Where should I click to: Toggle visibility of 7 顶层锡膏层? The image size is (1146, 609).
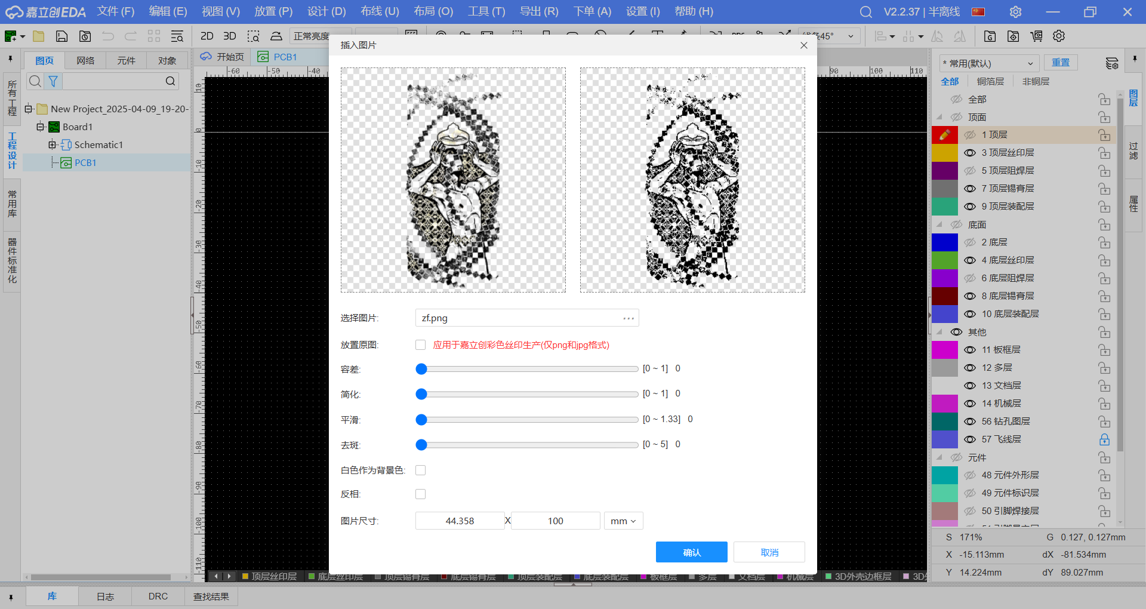(x=970, y=189)
